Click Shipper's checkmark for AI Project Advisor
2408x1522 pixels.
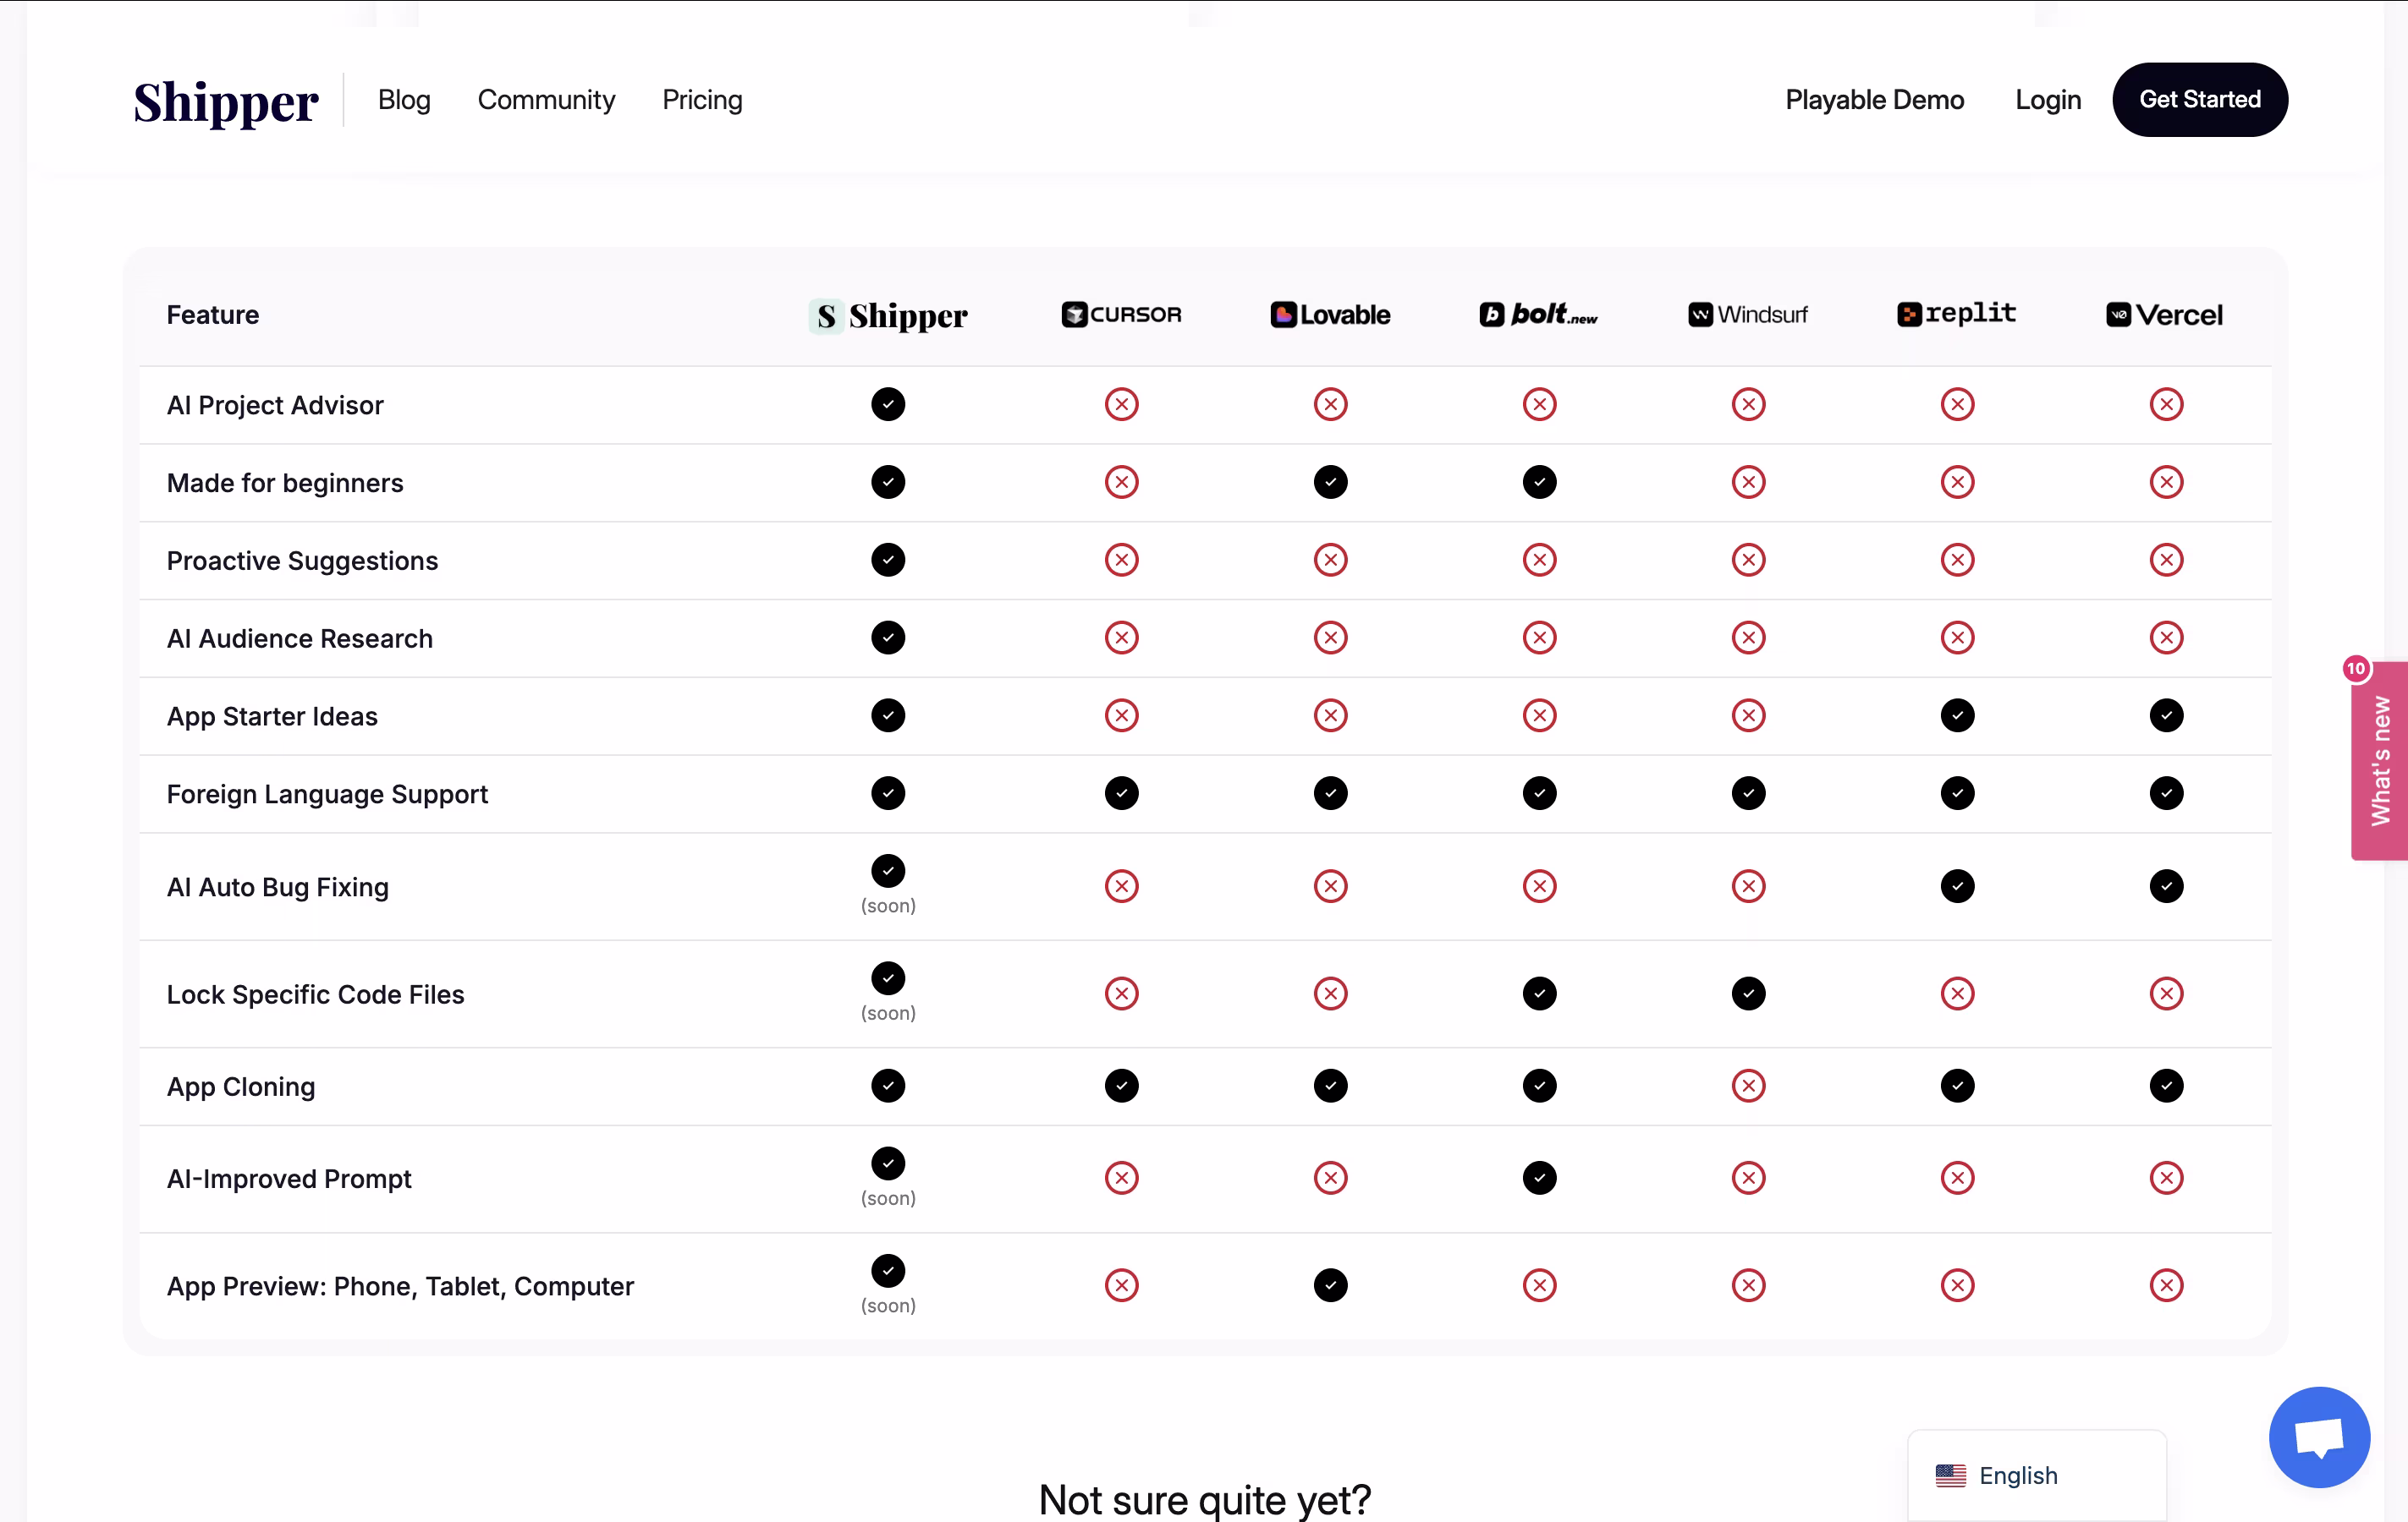click(x=888, y=403)
